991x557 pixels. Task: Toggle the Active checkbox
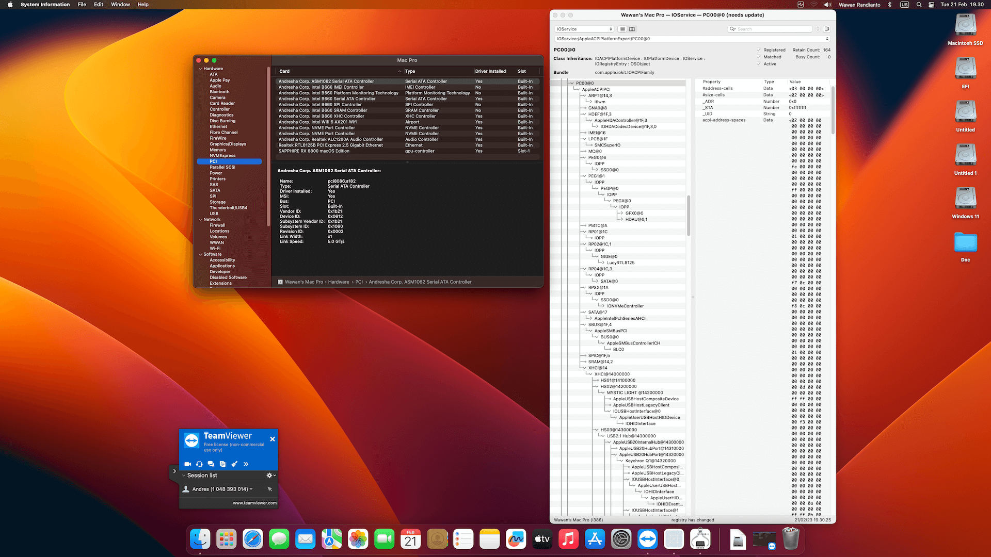click(759, 64)
